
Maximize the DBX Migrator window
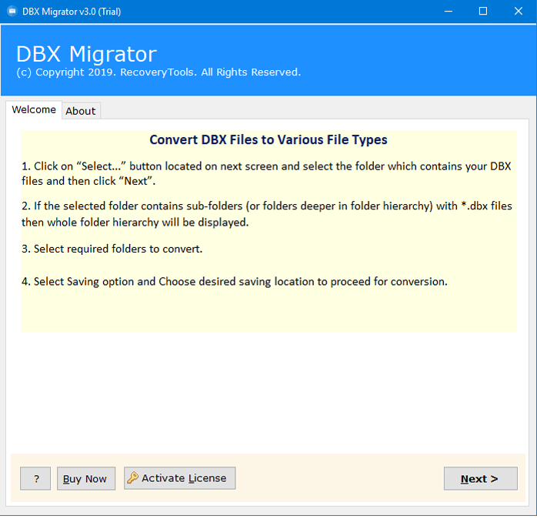tap(483, 12)
